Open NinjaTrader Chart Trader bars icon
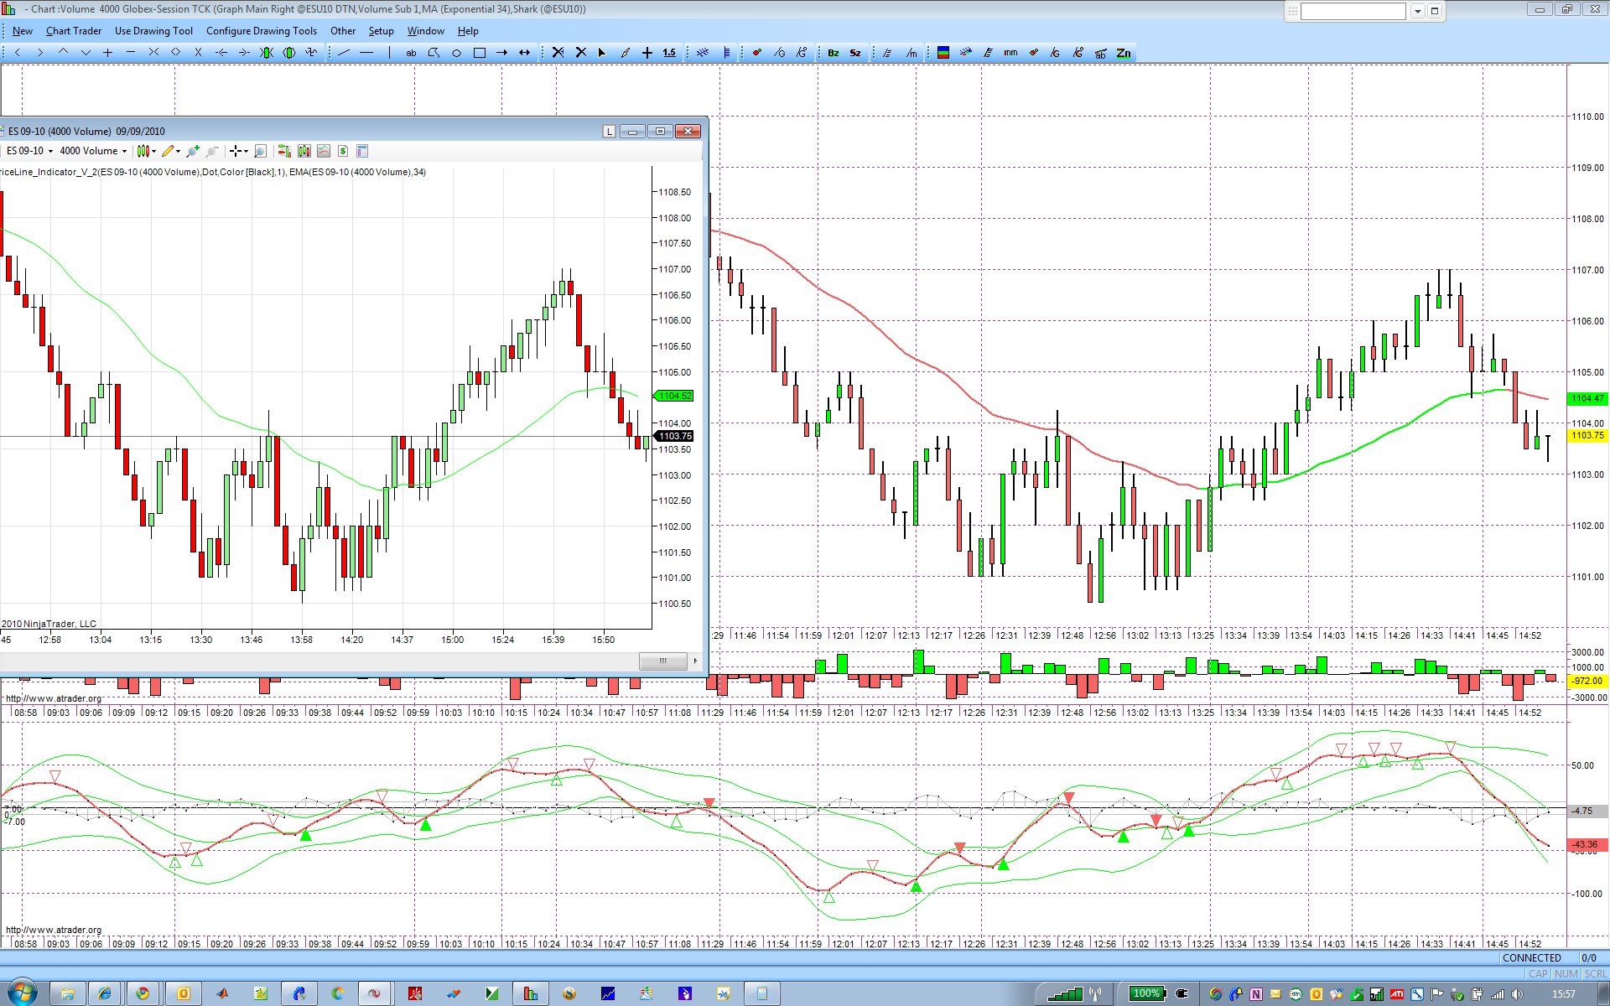 284,151
